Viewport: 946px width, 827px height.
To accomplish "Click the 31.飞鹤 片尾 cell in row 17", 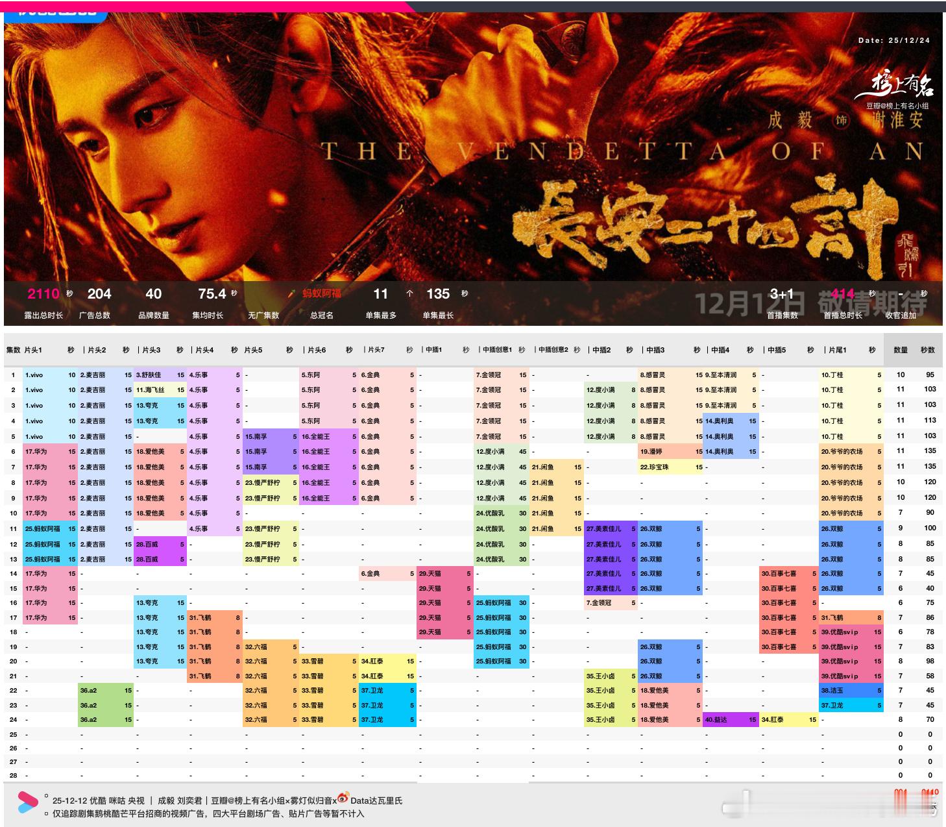I will [x=851, y=617].
